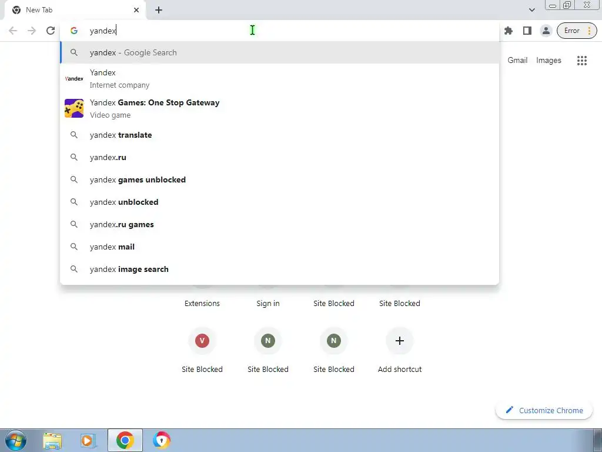Choose 'yandex games unblocked' suggestion
The image size is (602, 452).
coord(279,180)
